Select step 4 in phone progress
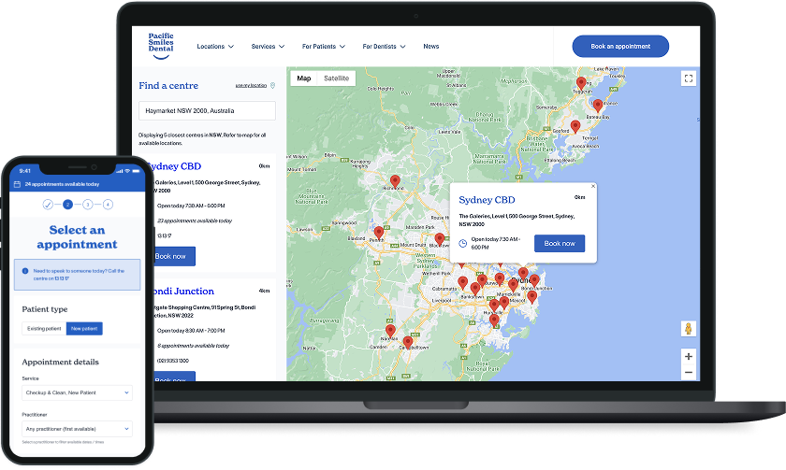This screenshot has width=786, height=470. (x=108, y=205)
